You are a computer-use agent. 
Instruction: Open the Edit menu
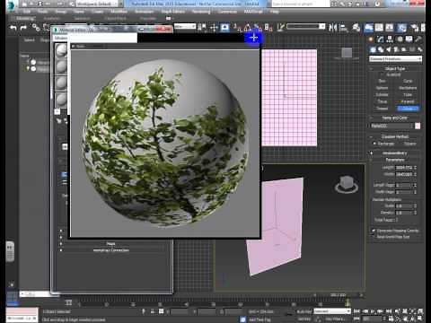(27, 12)
